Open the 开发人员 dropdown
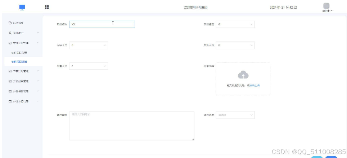This screenshot has width=347, height=158. coord(235,45)
